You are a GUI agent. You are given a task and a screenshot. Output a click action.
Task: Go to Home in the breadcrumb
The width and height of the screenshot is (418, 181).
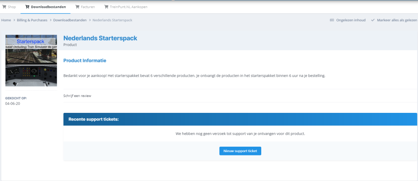(x=6, y=20)
